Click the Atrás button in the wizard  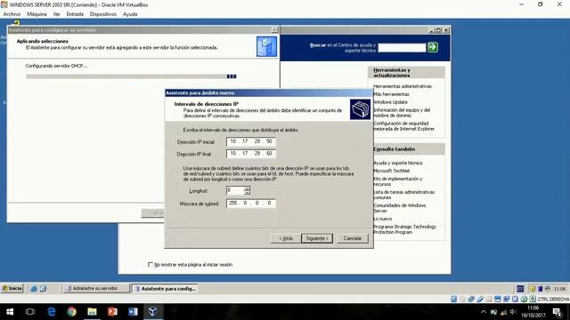click(286, 238)
